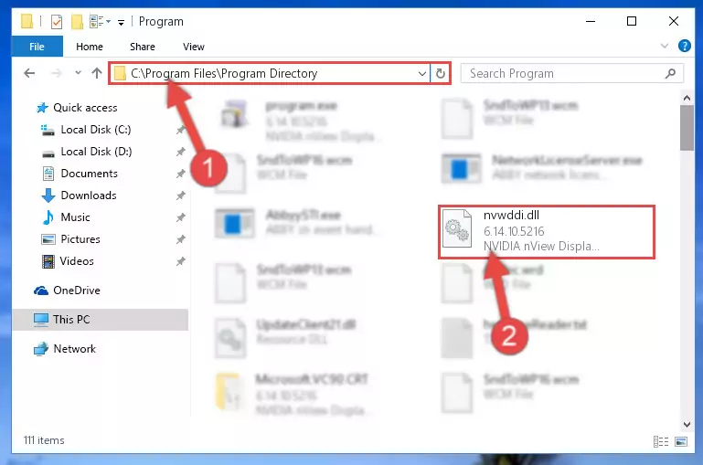Image resolution: width=703 pixels, height=465 pixels.
Task: Open the Customize Quick Access Toolbar dropdown
Action: (x=121, y=23)
